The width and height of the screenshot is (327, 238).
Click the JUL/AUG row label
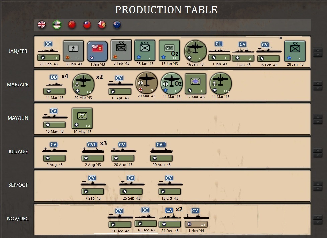(x=18, y=151)
